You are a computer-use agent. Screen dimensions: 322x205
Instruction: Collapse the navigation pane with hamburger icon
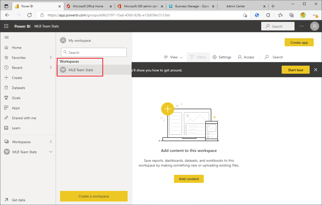point(7,37)
